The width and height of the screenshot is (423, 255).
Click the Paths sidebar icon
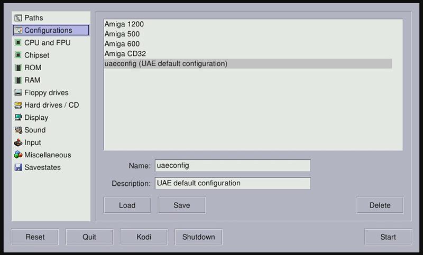point(18,18)
